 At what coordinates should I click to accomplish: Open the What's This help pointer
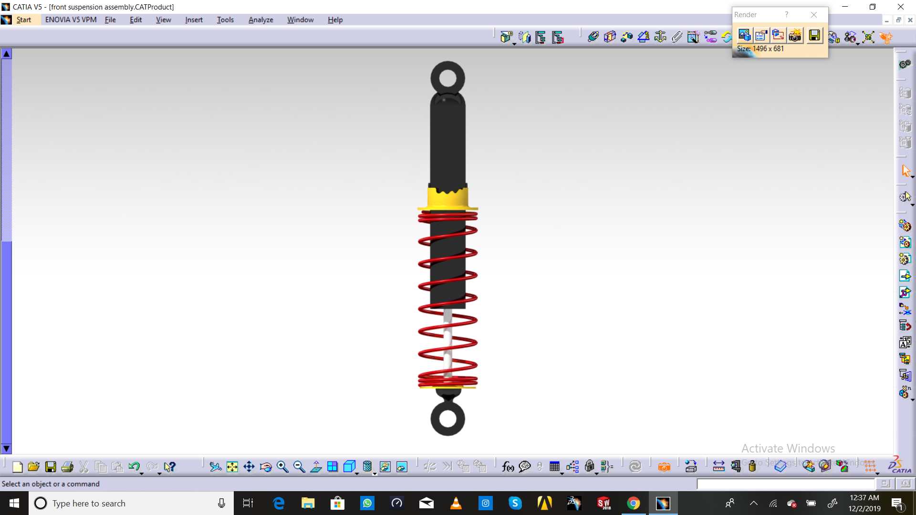point(169,467)
